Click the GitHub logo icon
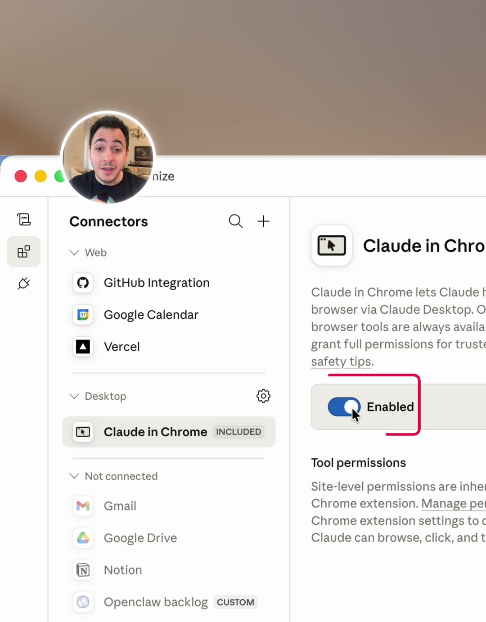This screenshot has height=622, width=486. 83,283
